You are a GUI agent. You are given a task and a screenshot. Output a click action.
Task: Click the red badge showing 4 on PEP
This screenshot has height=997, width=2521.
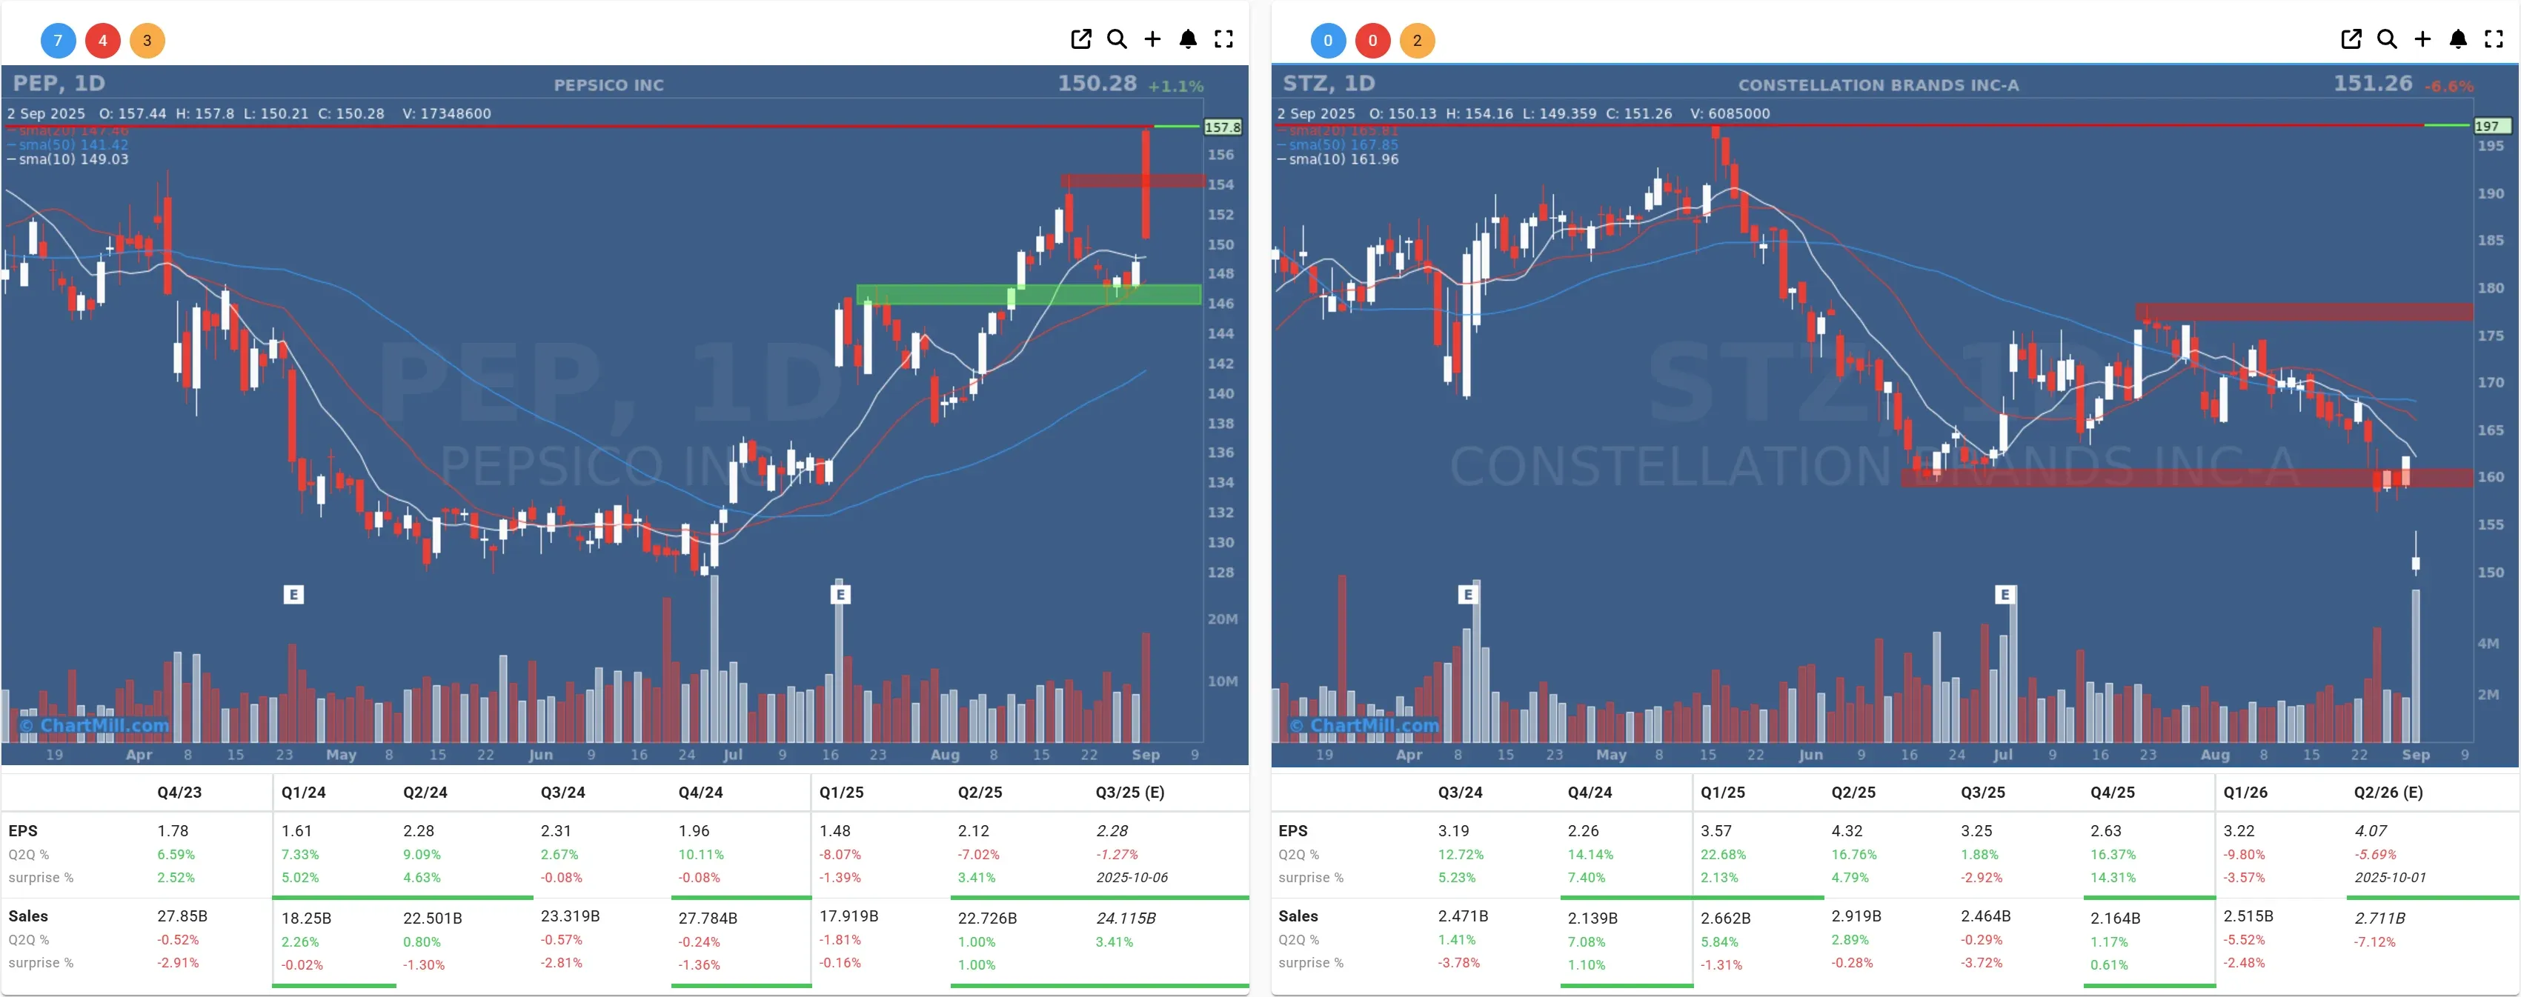[x=103, y=40]
